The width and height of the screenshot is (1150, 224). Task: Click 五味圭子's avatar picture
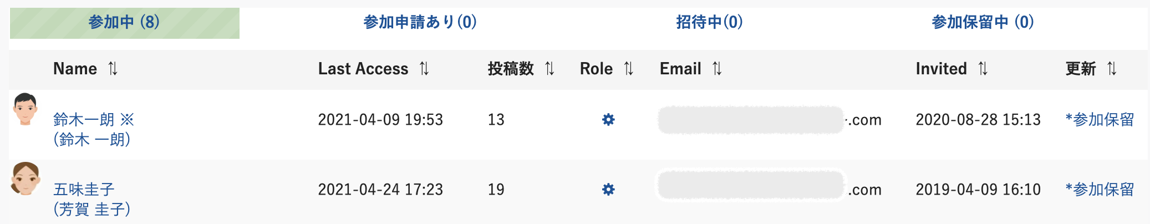pyautogui.click(x=26, y=179)
